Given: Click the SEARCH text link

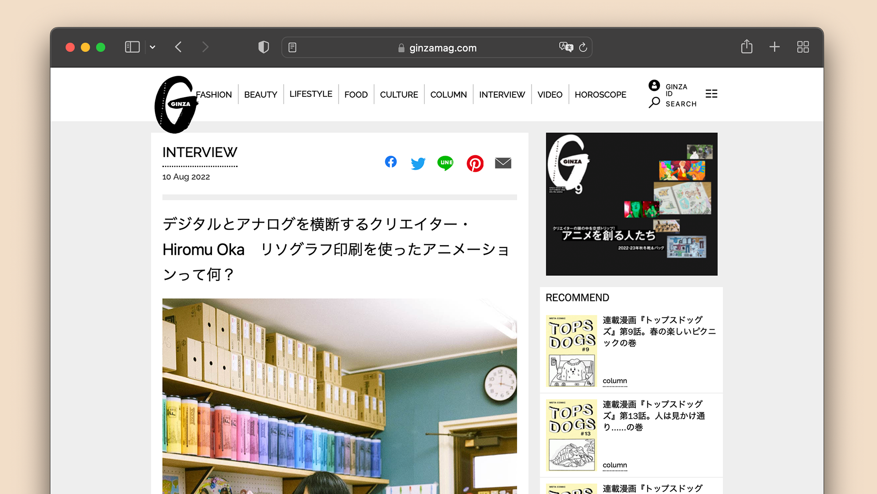Looking at the screenshot, I should (681, 104).
